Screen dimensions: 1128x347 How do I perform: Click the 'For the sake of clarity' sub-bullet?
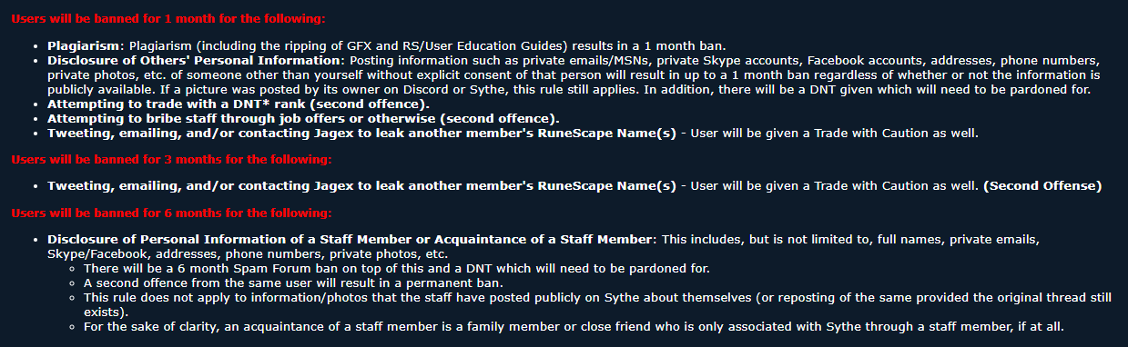574,326
